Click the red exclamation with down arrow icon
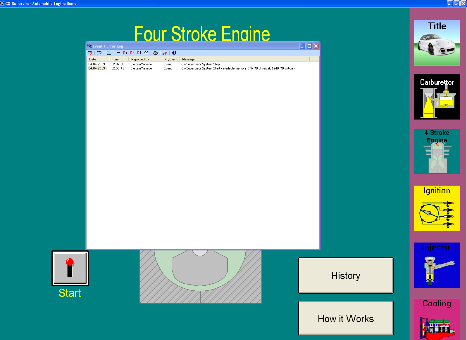 pos(125,53)
